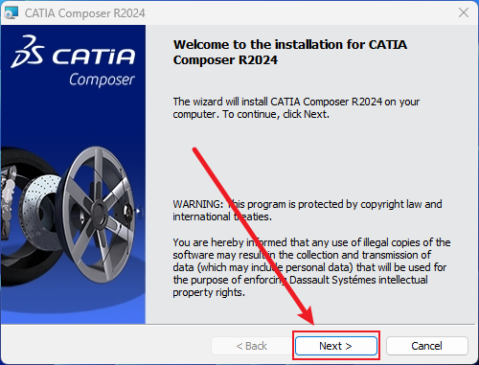
Task: Click the 'You are hereby informed' paragraph
Action: tap(311, 267)
